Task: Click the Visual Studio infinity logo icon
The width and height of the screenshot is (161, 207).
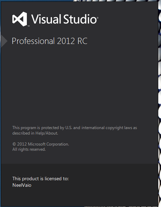Action: click(20, 19)
